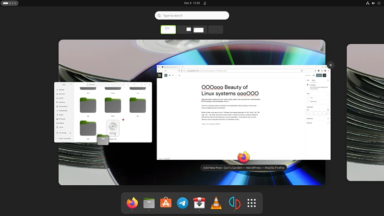384x216 pixels.
Task: Toggle the WordPress settings sidebar button
Action: (x=324, y=75)
